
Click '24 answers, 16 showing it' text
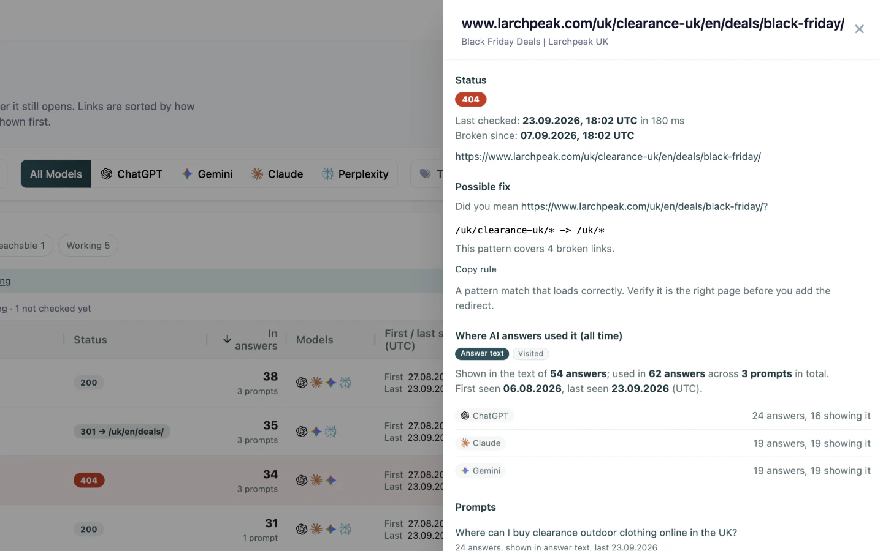811,416
